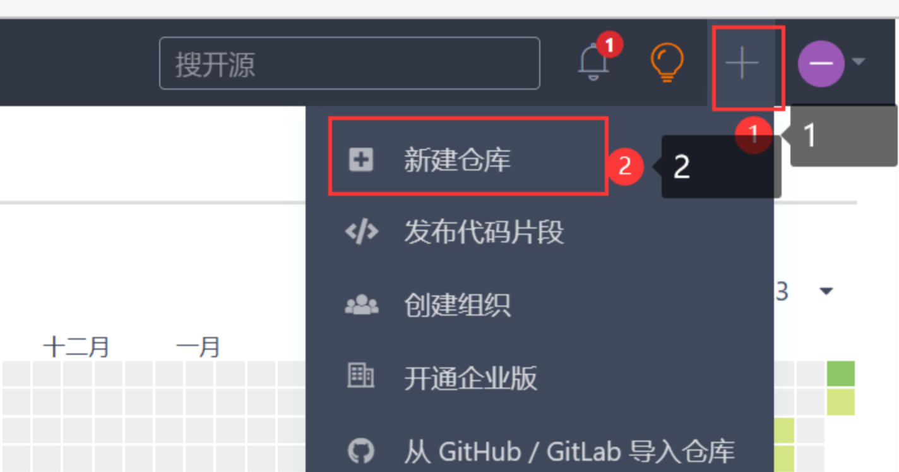Select 创建组织 menu entry
The width and height of the screenshot is (899, 472).
click(458, 305)
